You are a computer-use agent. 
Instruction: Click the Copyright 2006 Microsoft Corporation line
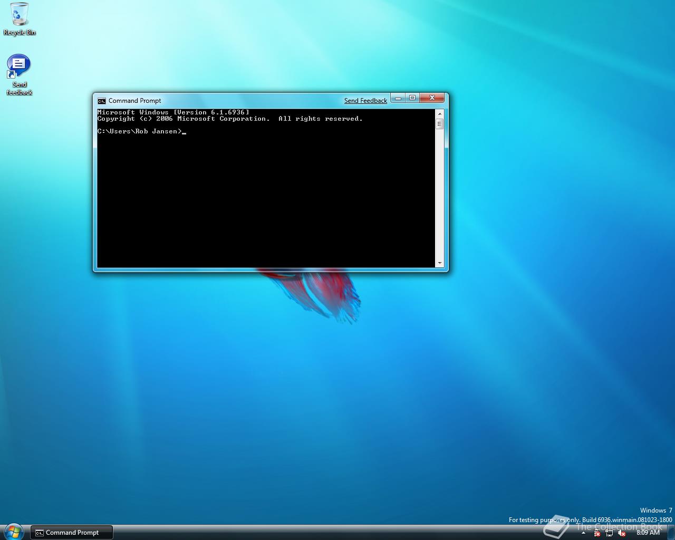point(230,119)
